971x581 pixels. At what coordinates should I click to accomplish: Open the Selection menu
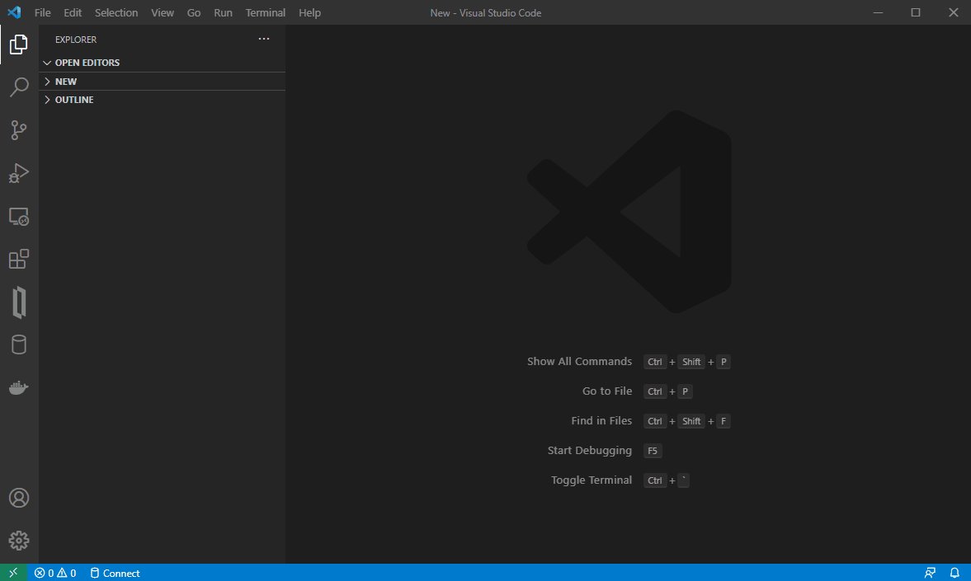tap(116, 13)
